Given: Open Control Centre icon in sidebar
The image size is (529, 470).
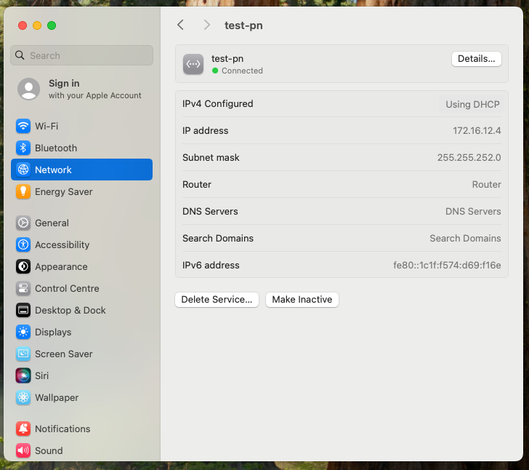Looking at the screenshot, I should coord(23,289).
